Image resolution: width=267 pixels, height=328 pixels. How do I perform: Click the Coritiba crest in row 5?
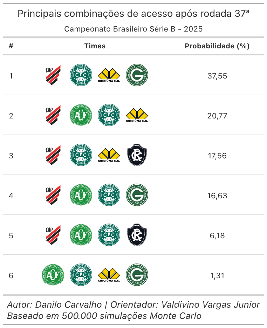click(x=109, y=235)
